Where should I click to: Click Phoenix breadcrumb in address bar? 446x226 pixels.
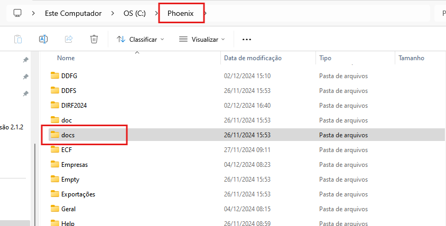tap(181, 13)
